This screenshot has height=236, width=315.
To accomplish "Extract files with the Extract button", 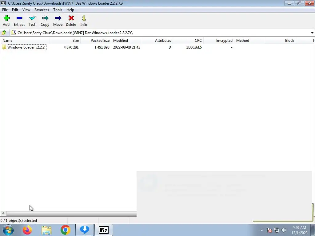I will (x=19, y=21).
